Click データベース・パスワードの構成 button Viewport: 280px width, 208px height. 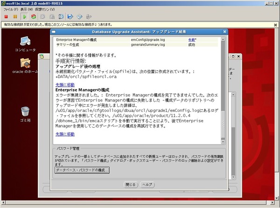click(x=82, y=170)
